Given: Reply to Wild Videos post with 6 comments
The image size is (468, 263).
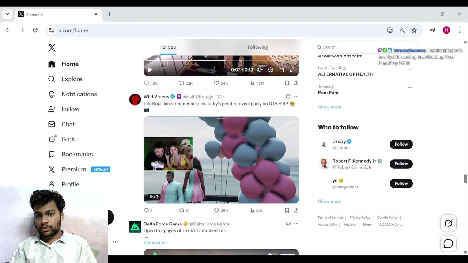Looking at the screenshot, I should coord(148,210).
